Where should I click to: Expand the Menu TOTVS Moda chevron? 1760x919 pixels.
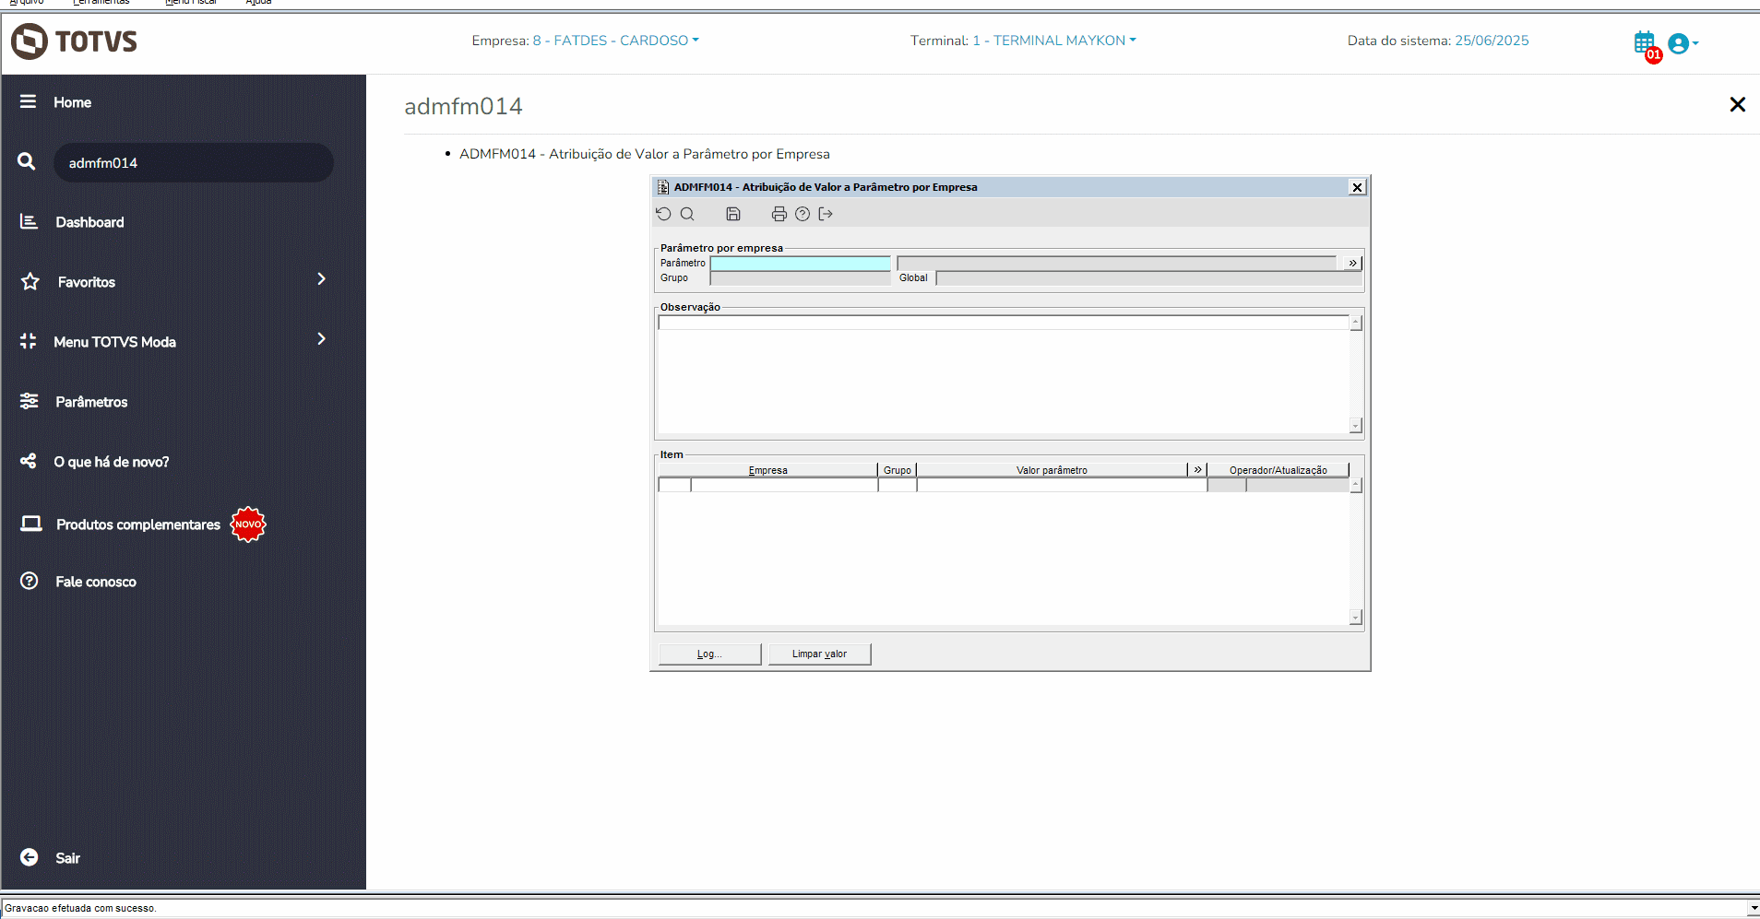[x=322, y=338]
